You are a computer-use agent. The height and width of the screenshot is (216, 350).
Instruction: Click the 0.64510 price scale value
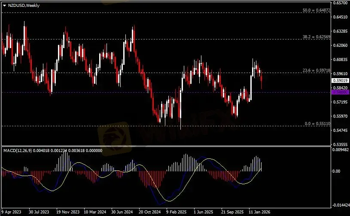pyautogui.click(x=341, y=17)
